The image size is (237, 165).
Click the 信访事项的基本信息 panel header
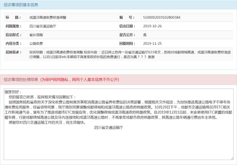pos(118,5)
